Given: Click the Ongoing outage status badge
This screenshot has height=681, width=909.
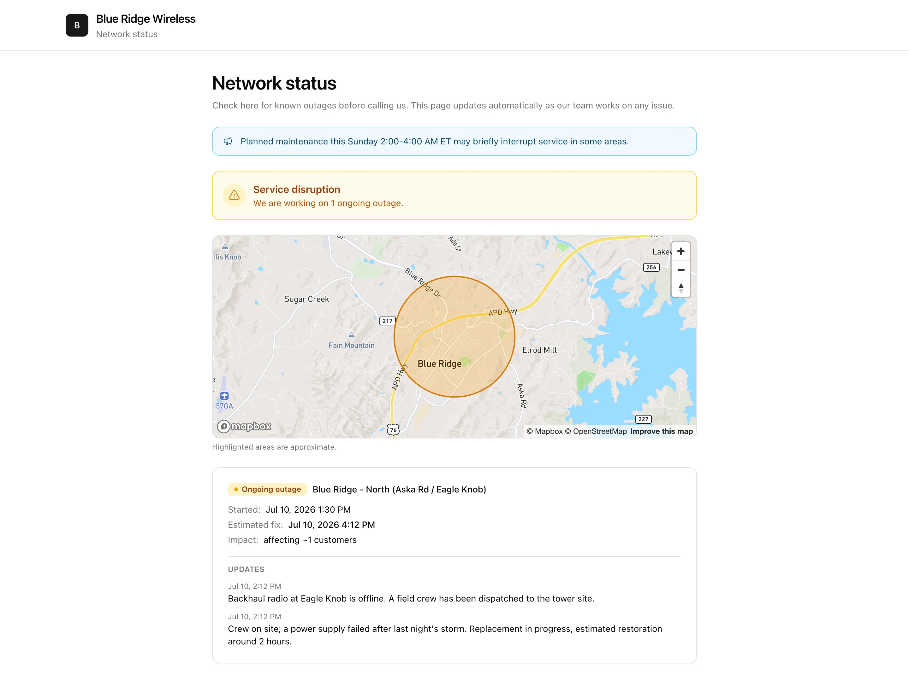Looking at the screenshot, I should (267, 489).
